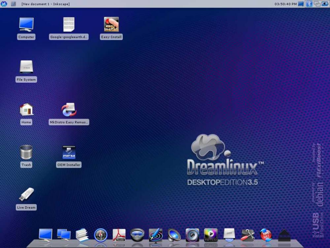Click the overlapping windows network tray icon

coord(317,4)
